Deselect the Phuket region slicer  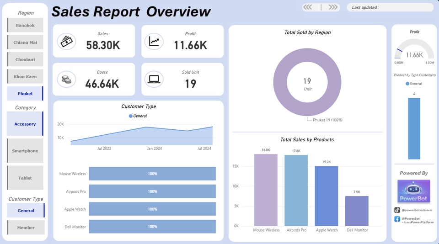(x=25, y=94)
